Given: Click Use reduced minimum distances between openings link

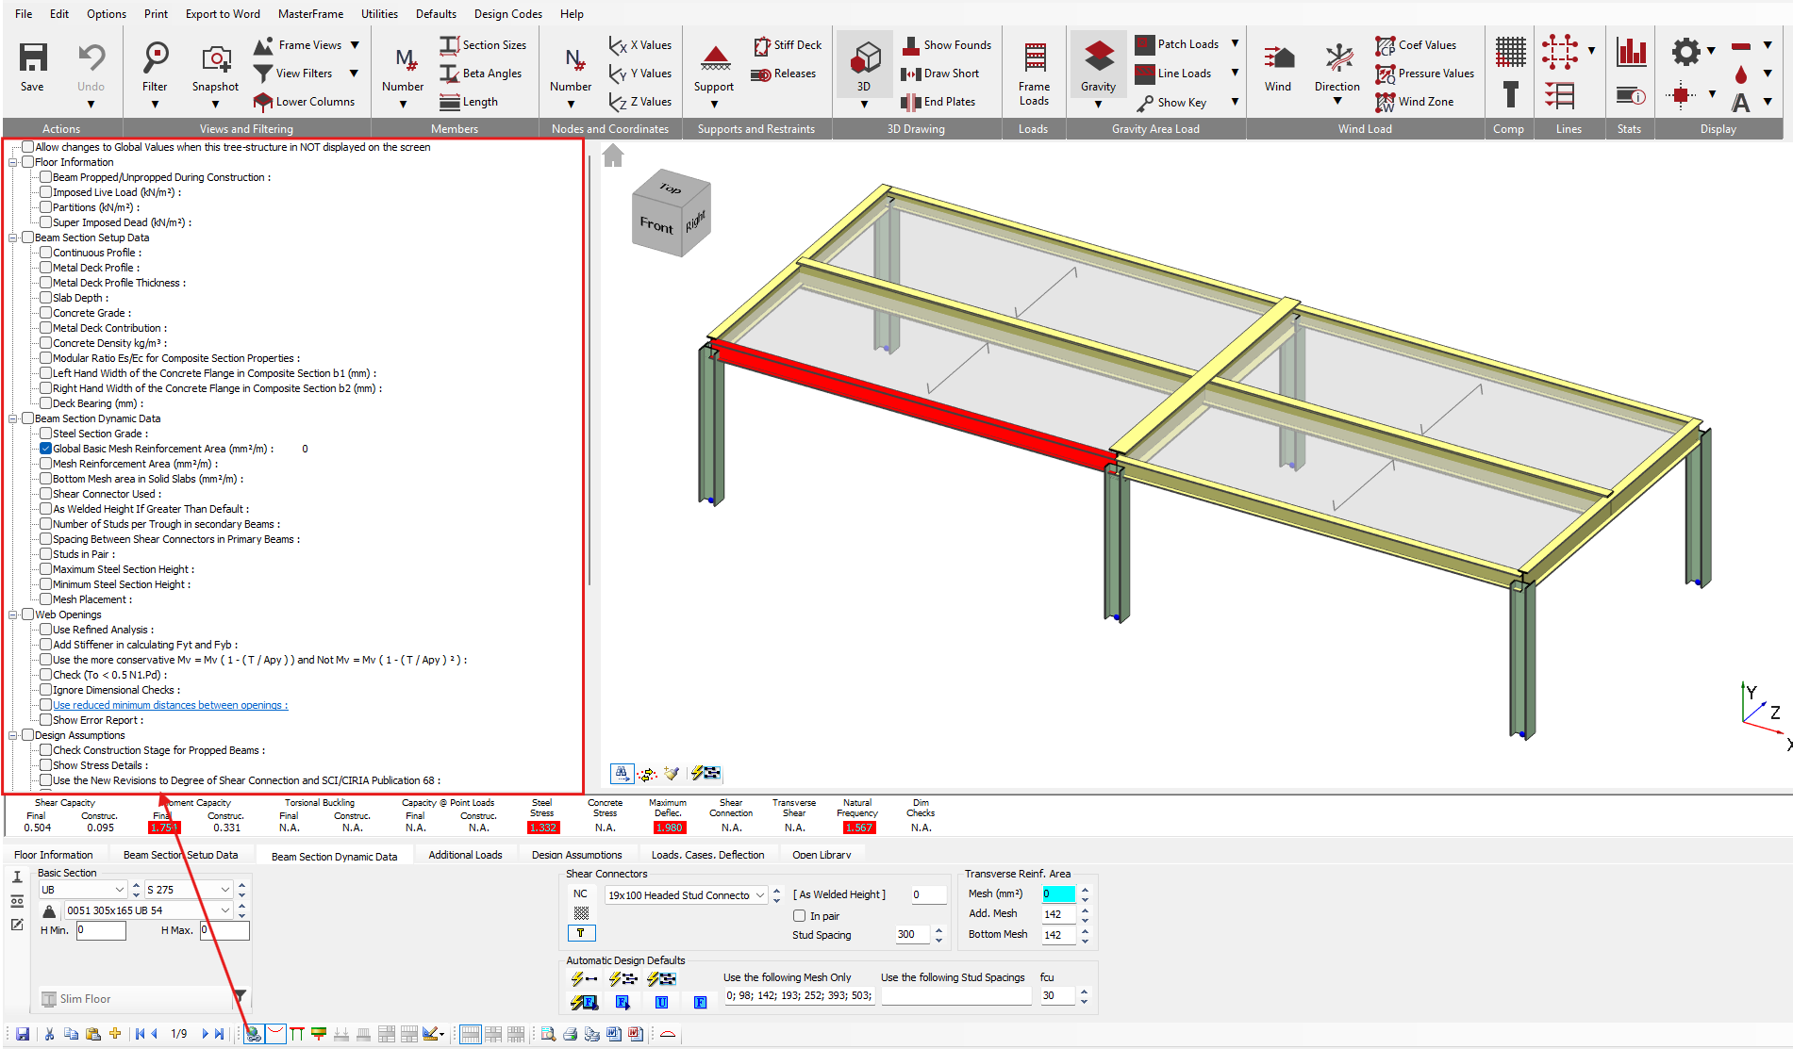Looking at the screenshot, I should click(x=170, y=705).
